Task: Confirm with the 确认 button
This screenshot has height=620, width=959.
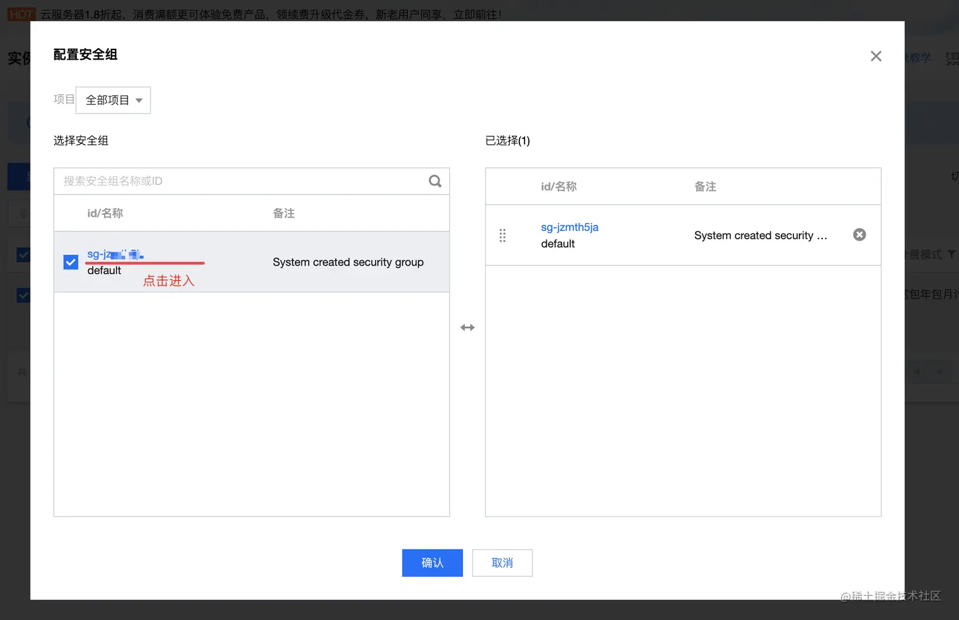Action: click(433, 563)
